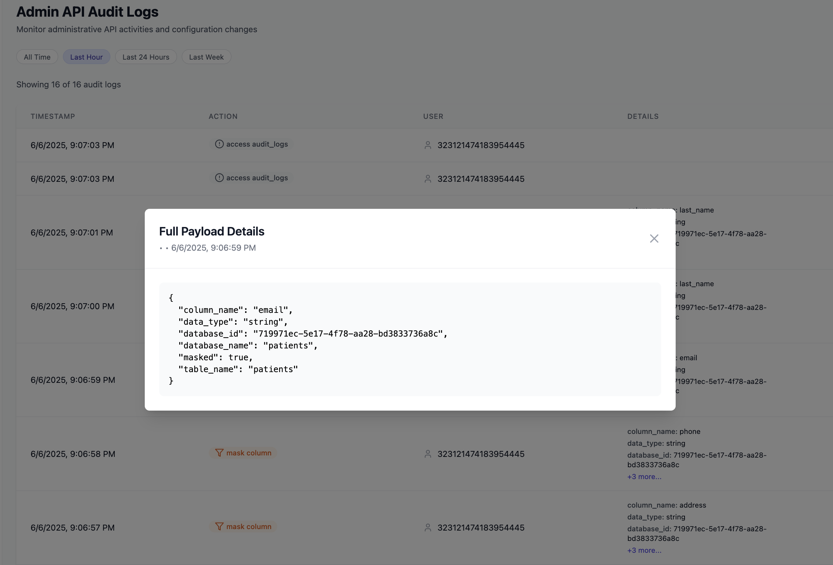Screen dimensions: 833x565
Task: Click the alert circle icon beside first access audit_logs
Action: [219, 144]
